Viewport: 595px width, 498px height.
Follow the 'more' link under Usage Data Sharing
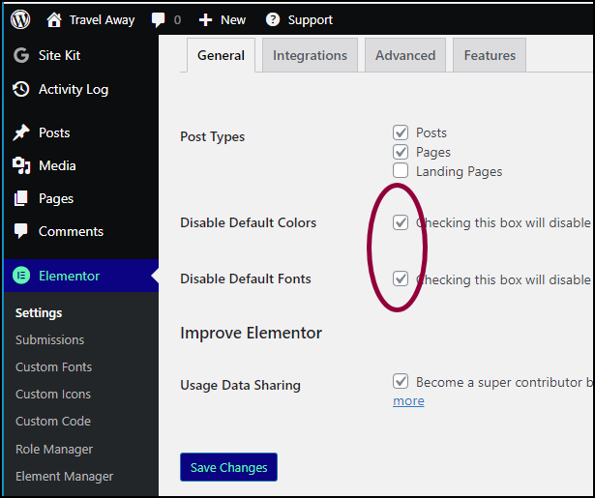[x=408, y=401]
